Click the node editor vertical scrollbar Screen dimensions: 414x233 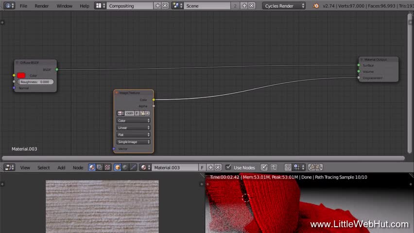pos(410,83)
